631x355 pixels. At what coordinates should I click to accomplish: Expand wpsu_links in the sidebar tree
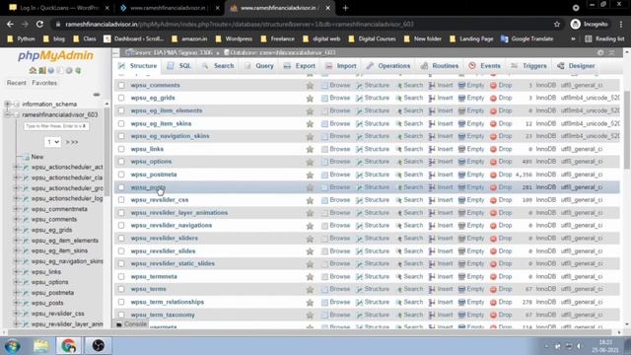(x=17, y=272)
